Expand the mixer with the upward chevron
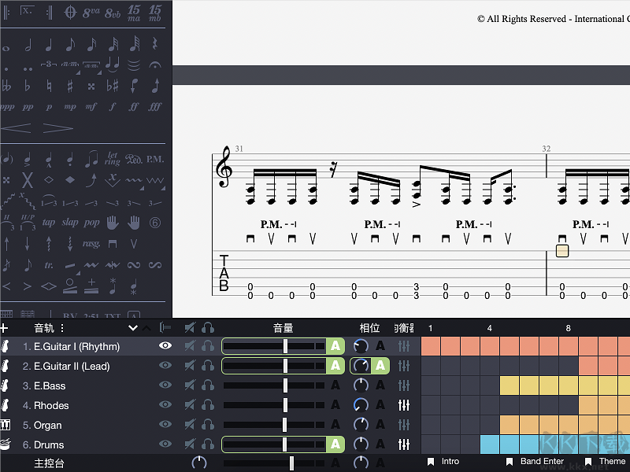 (145, 328)
